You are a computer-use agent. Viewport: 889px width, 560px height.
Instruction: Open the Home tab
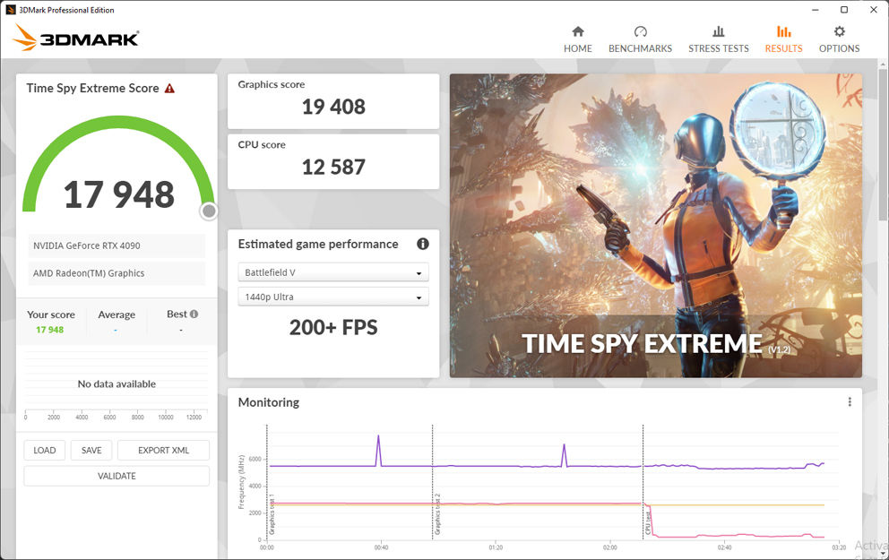coord(578,39)
